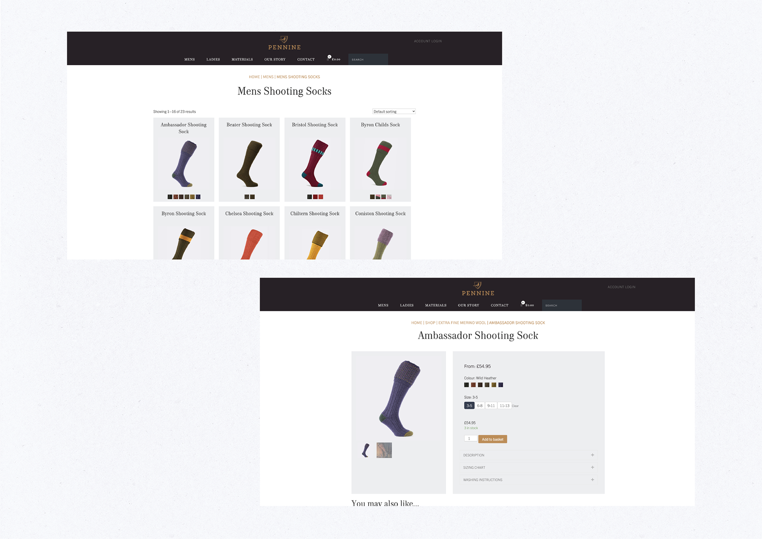This screenshot has width=762, height=539.
Task: Open the basket icon in top navigation
Action: coord(329,58)
